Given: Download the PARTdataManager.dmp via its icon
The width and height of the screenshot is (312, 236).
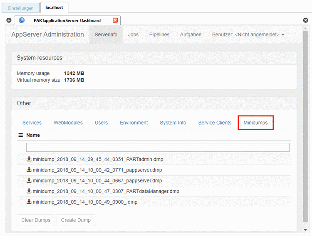Looking at the screenshot, I should click(29, 191).
